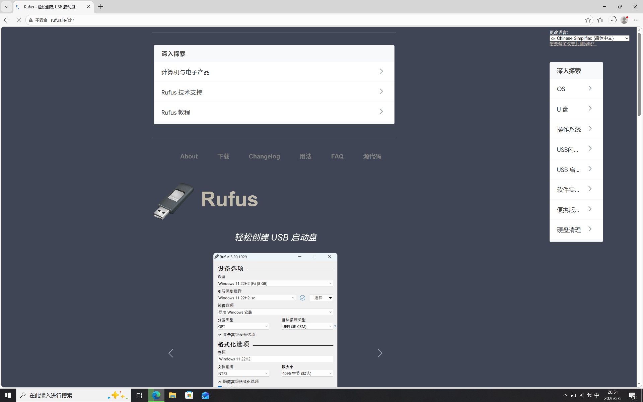Open Task View on the taskbar
This screenshot has width=643, height=402.
coord(139,395)
